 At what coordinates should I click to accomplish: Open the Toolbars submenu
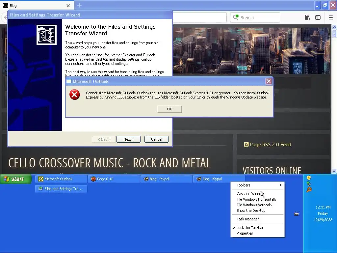click(257, 185)
